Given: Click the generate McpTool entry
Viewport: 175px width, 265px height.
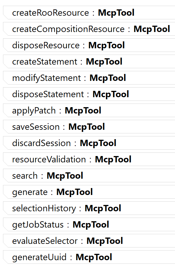Looking at the screenshot, I should 89,192.
